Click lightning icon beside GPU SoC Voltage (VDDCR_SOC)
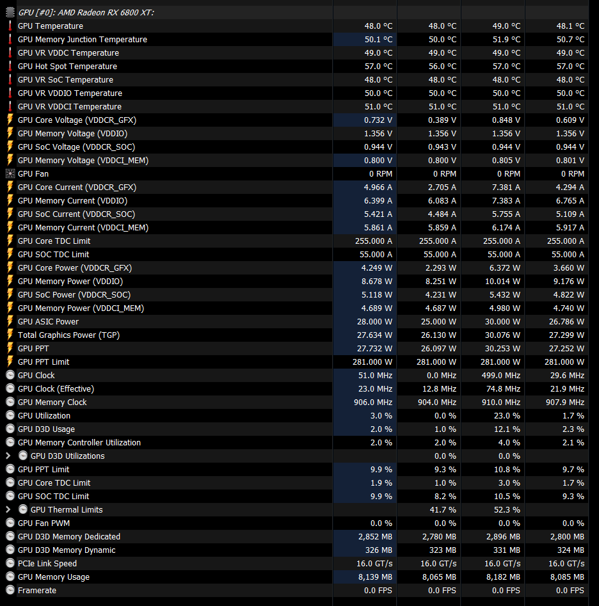This screenshot has height=606, width=599. coord(10,147)
